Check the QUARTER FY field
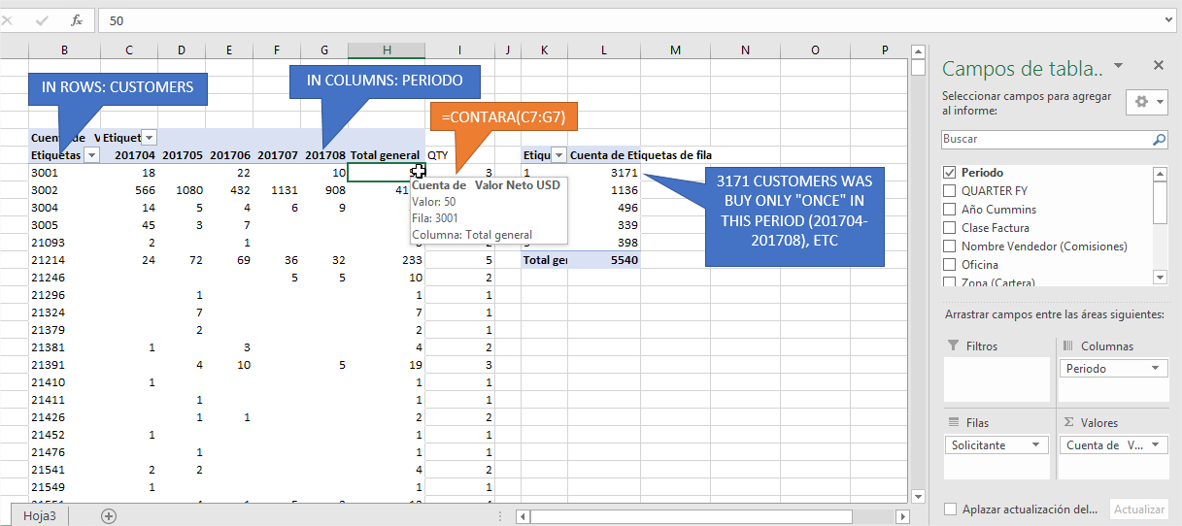The height and width of the screenshot is (526, 1182). (x=950, y=190)
